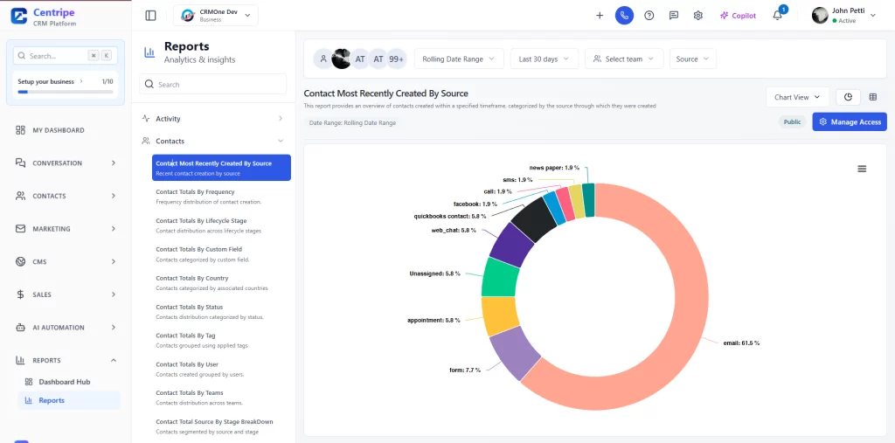Open Contact Totals By User report
The height and width of the screenshot is (443, 895).
click(221, 369)
